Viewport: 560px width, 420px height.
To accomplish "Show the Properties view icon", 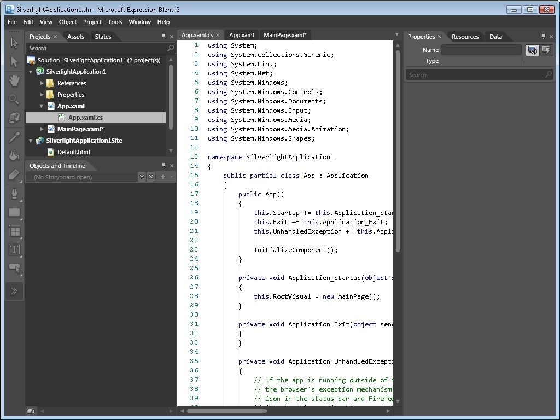I will (x=533, y=50).
